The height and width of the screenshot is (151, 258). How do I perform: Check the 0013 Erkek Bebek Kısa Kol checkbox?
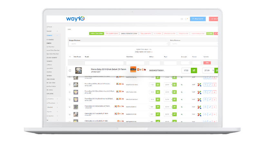70,92
